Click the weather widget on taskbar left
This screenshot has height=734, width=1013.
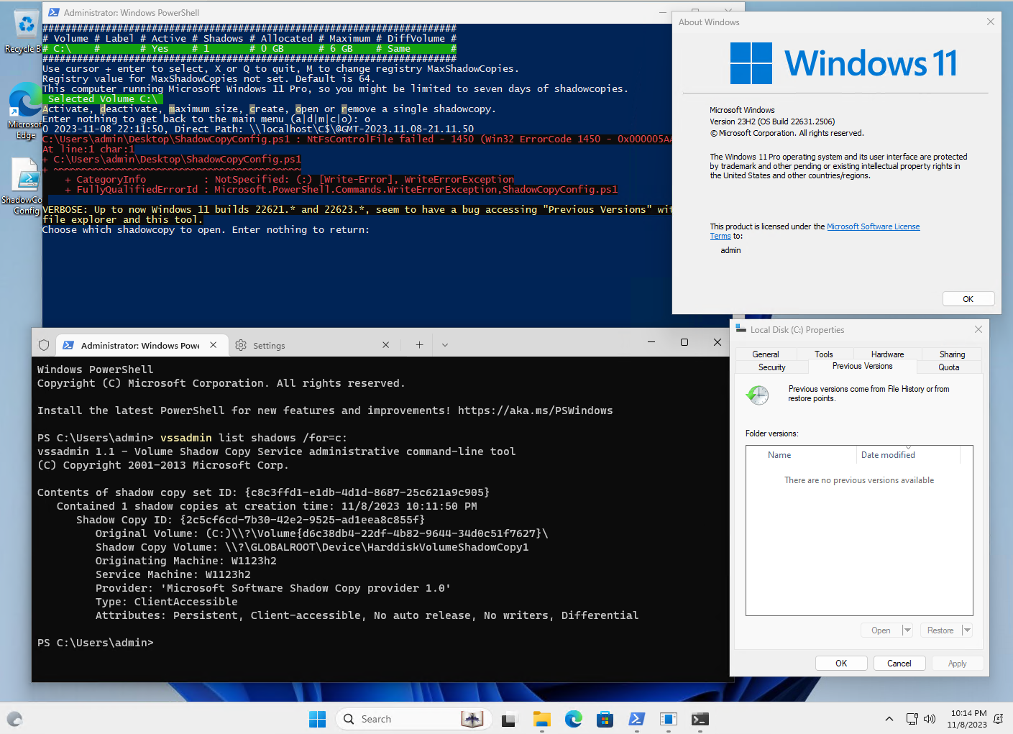[15, 719]
